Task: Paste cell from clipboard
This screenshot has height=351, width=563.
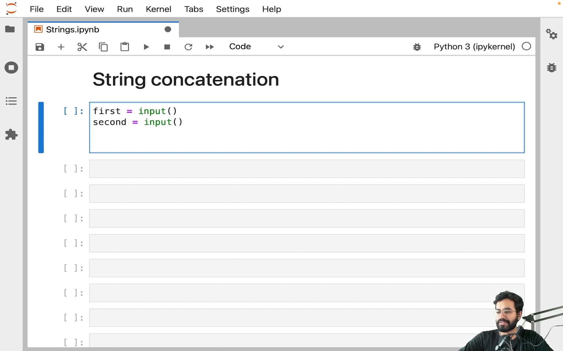Action: click(x=124, y=47)
